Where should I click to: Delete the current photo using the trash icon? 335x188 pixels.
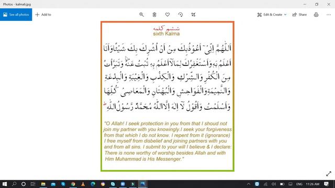tap(154, 15)
